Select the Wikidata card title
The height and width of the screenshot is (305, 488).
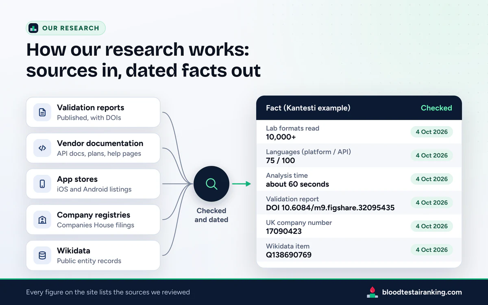tap(74, 251)
